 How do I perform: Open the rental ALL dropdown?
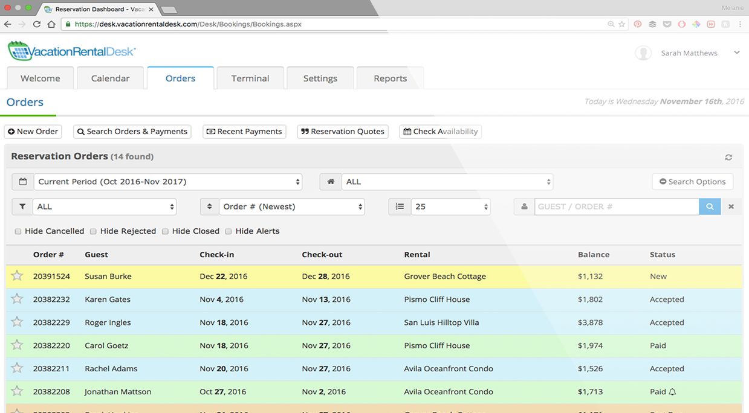click(447, 182)
